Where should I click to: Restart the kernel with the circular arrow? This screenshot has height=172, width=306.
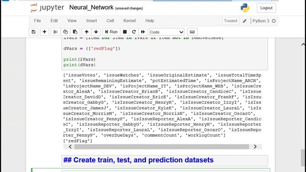click(134, 32)
